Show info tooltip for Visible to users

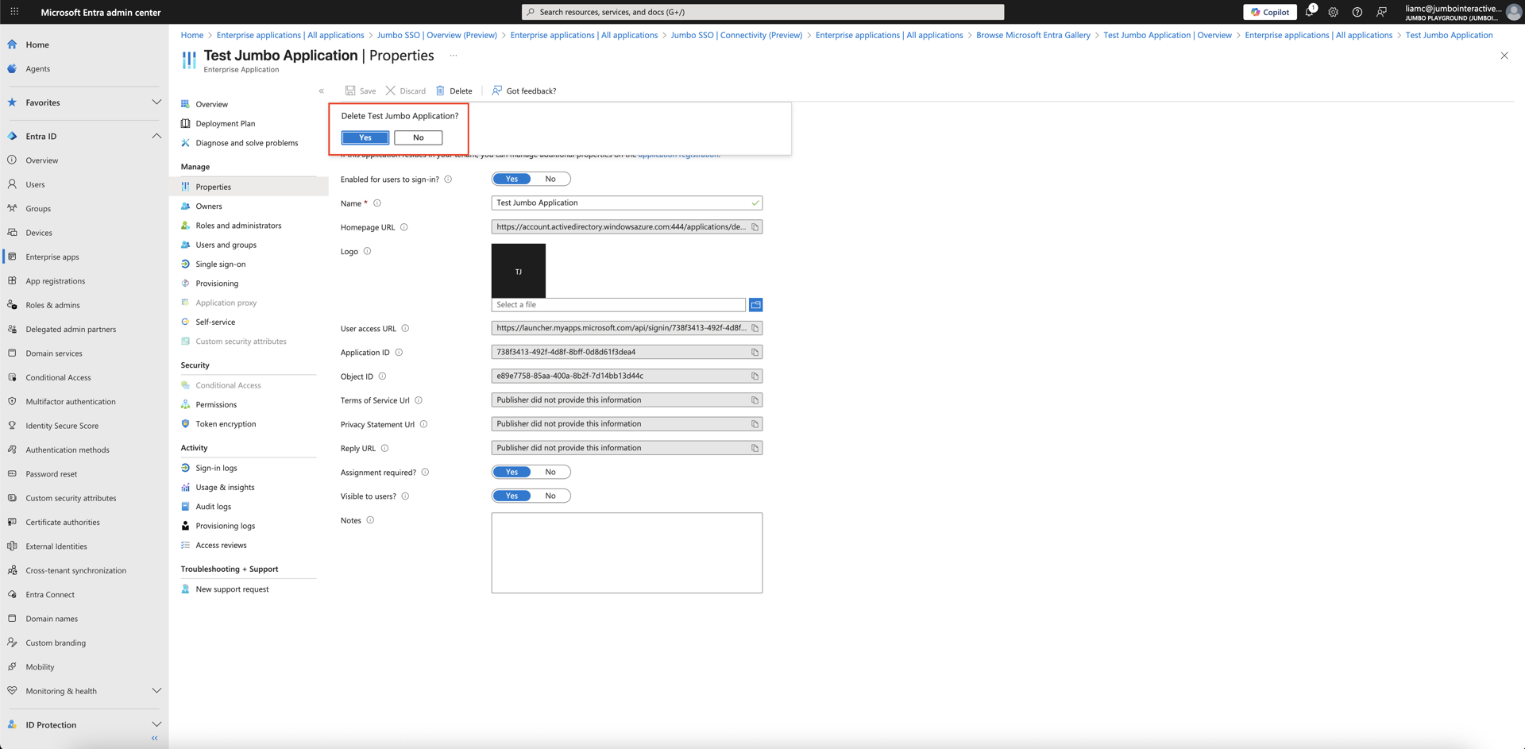point(405,496)
